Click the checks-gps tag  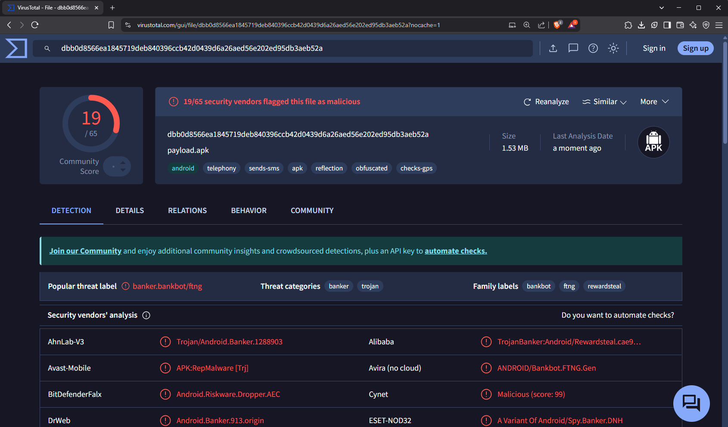point(417,168)
